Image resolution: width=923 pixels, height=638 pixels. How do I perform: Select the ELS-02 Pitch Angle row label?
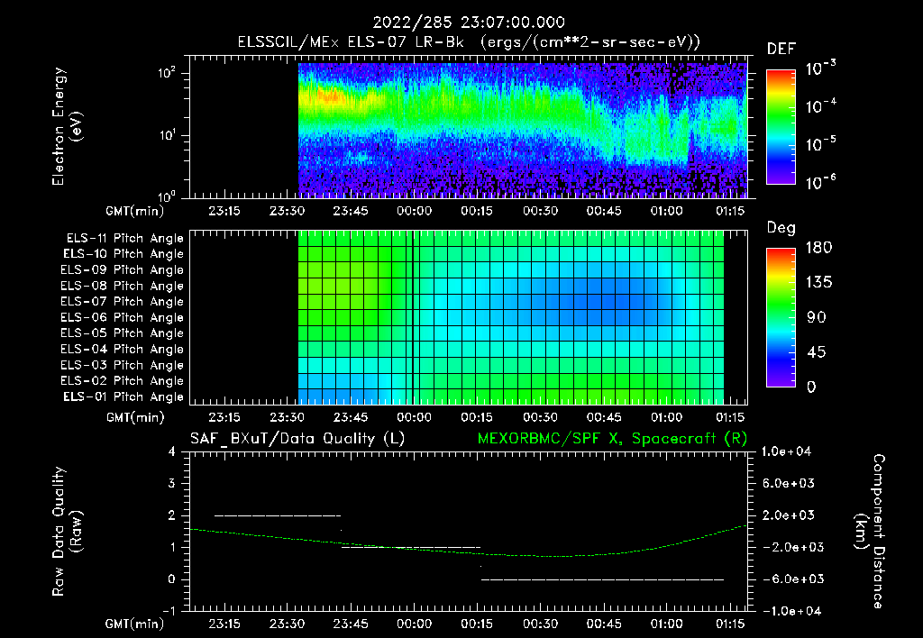tap(122, 381)
